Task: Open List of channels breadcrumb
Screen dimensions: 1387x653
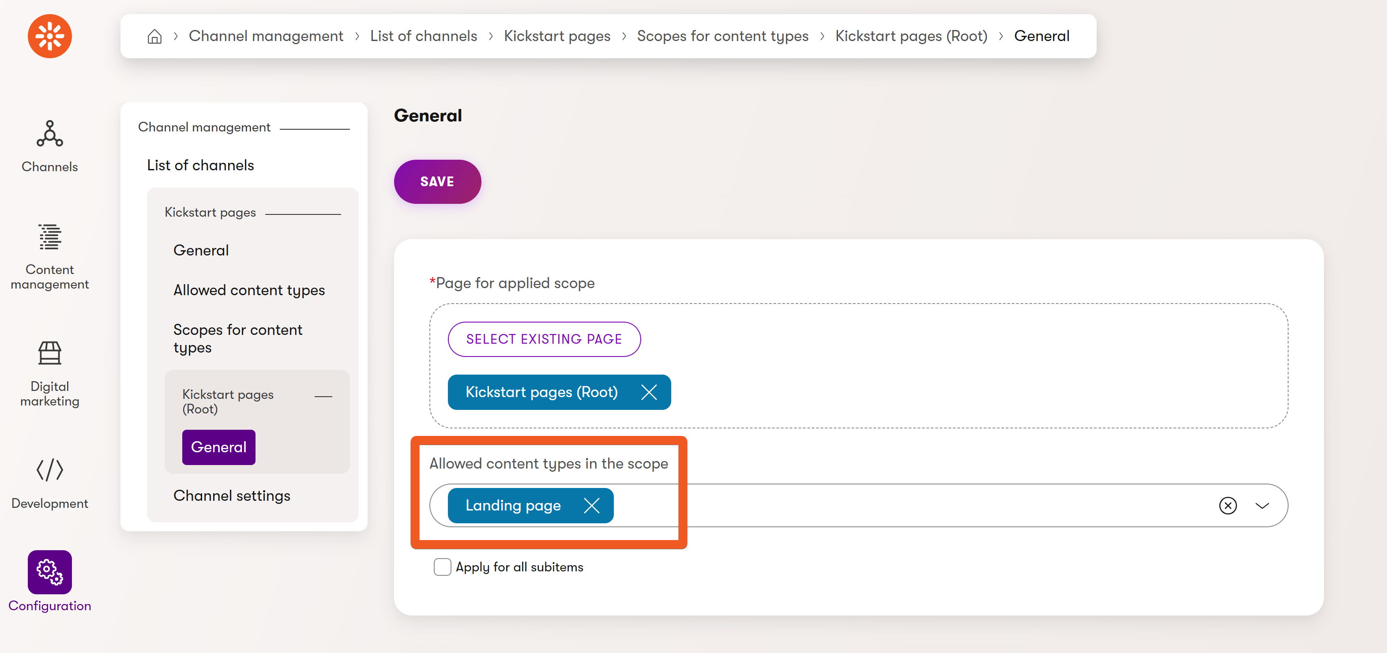Action: [423, 36]
